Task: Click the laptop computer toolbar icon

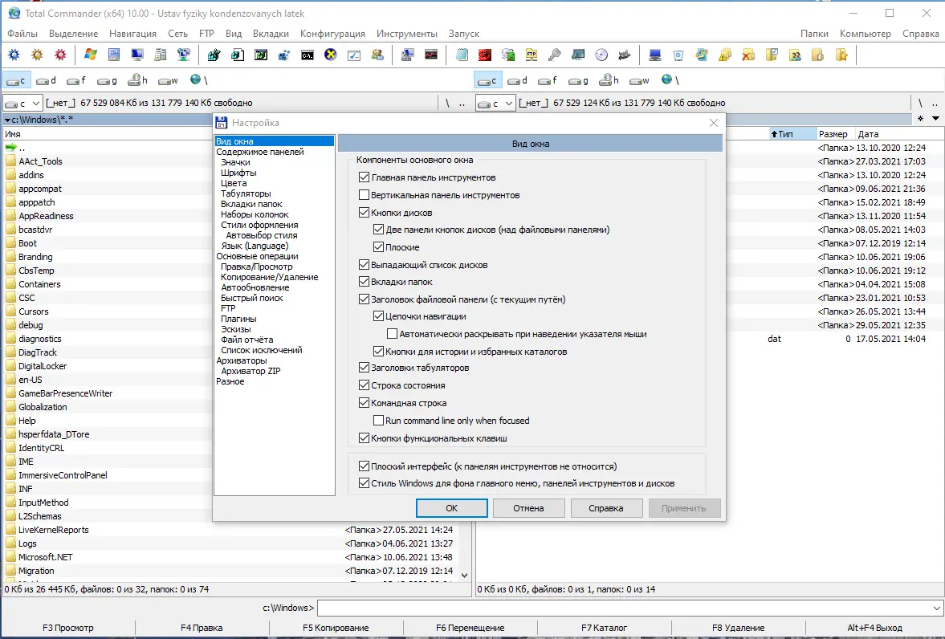Action: [x=655, y=55]
